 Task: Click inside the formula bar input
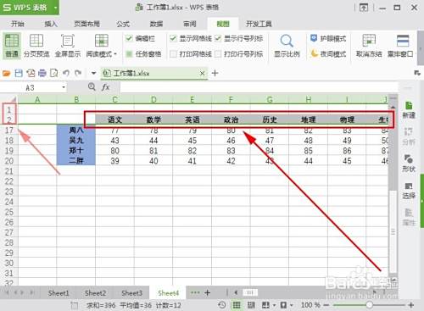tap(259, 87)
